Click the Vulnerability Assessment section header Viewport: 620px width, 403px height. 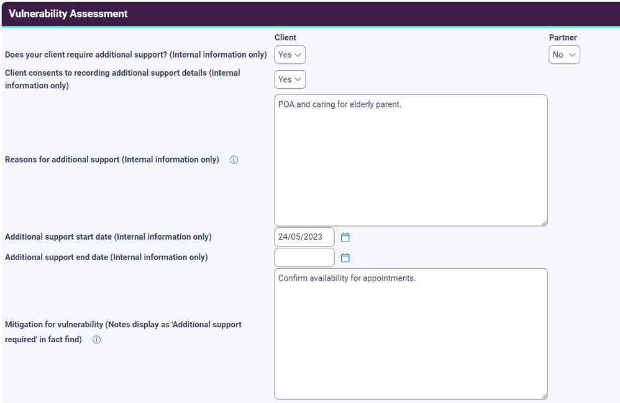point(68,14)
